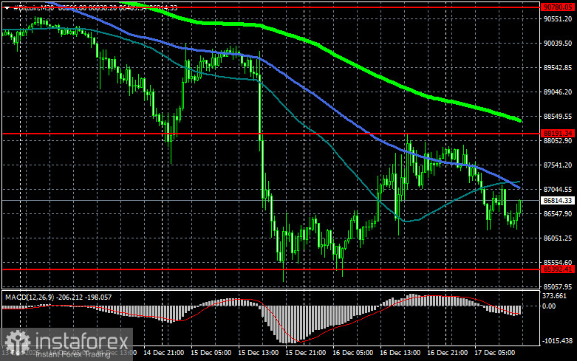Click the 15 Dec 21:00 time label

(x=305, y=353)
